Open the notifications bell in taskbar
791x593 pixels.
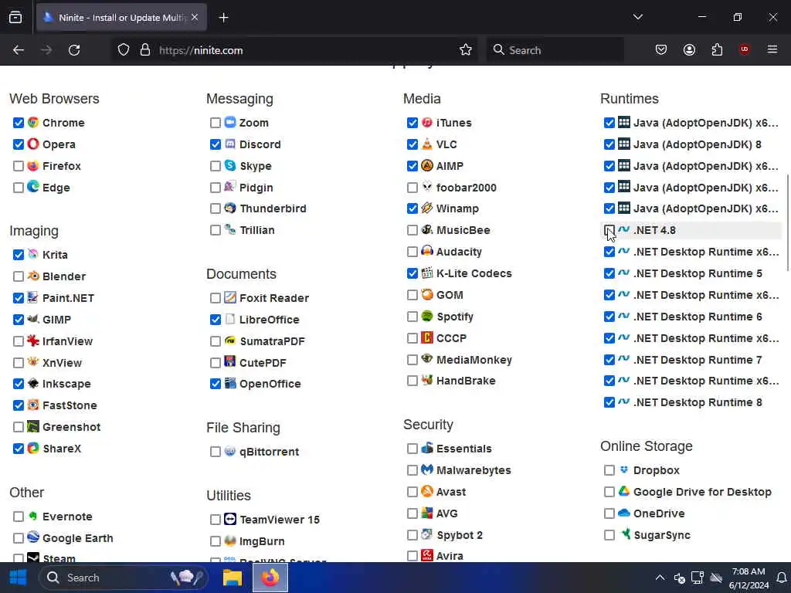[782, 578]
